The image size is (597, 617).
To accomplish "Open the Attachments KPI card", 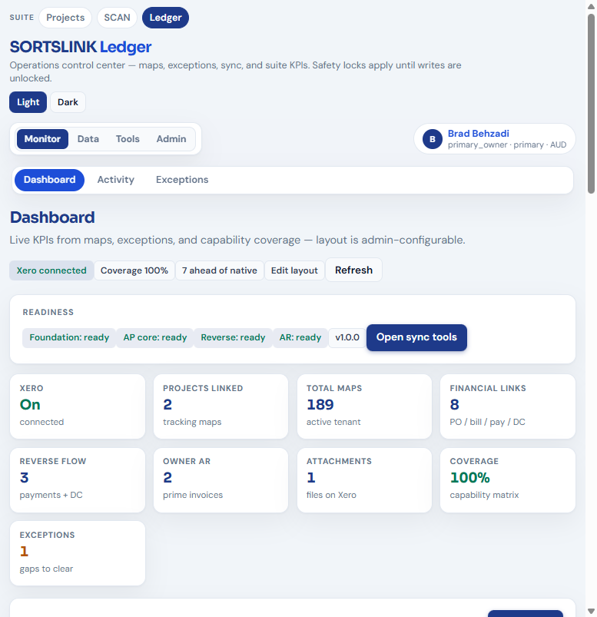I will [364, 480].
